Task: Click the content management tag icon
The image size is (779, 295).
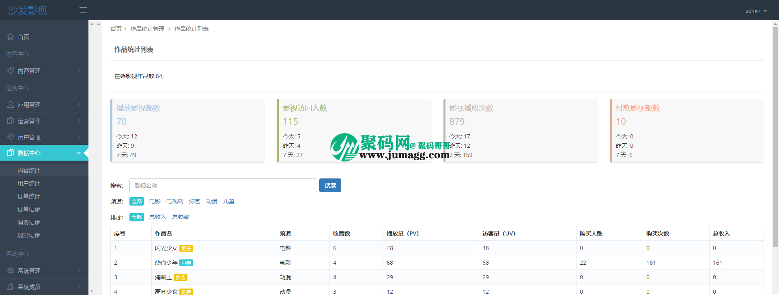Action: (11, 71)
